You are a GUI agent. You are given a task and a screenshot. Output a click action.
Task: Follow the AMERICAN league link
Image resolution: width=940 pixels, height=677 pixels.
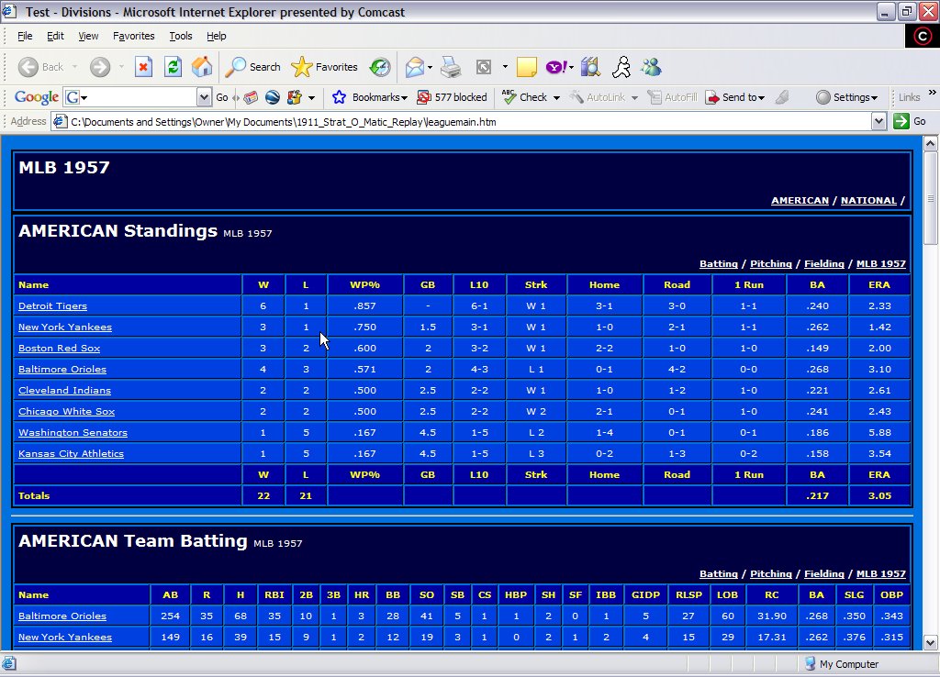tap(800, 201)
